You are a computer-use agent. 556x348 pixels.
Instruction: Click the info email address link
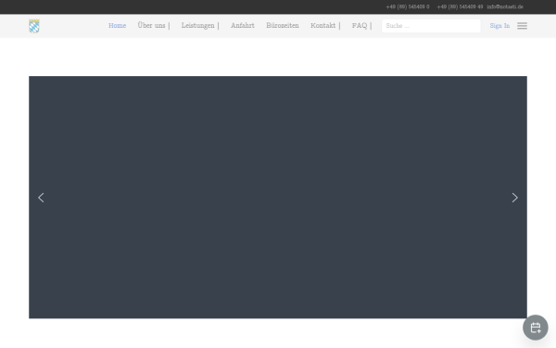505,6
